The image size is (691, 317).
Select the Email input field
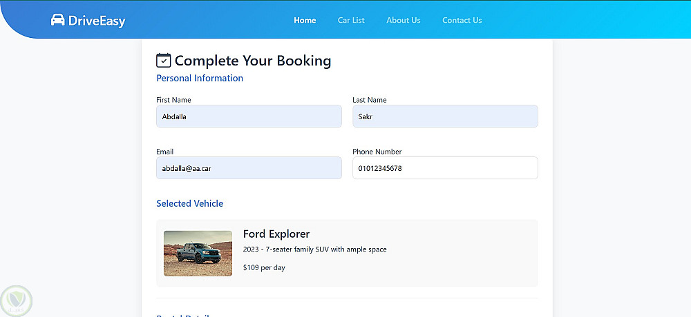(x=249, y=168)
